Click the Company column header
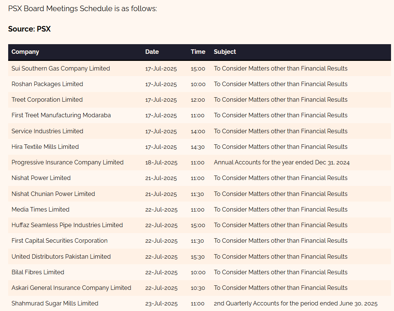 click(x=25, y=52)
